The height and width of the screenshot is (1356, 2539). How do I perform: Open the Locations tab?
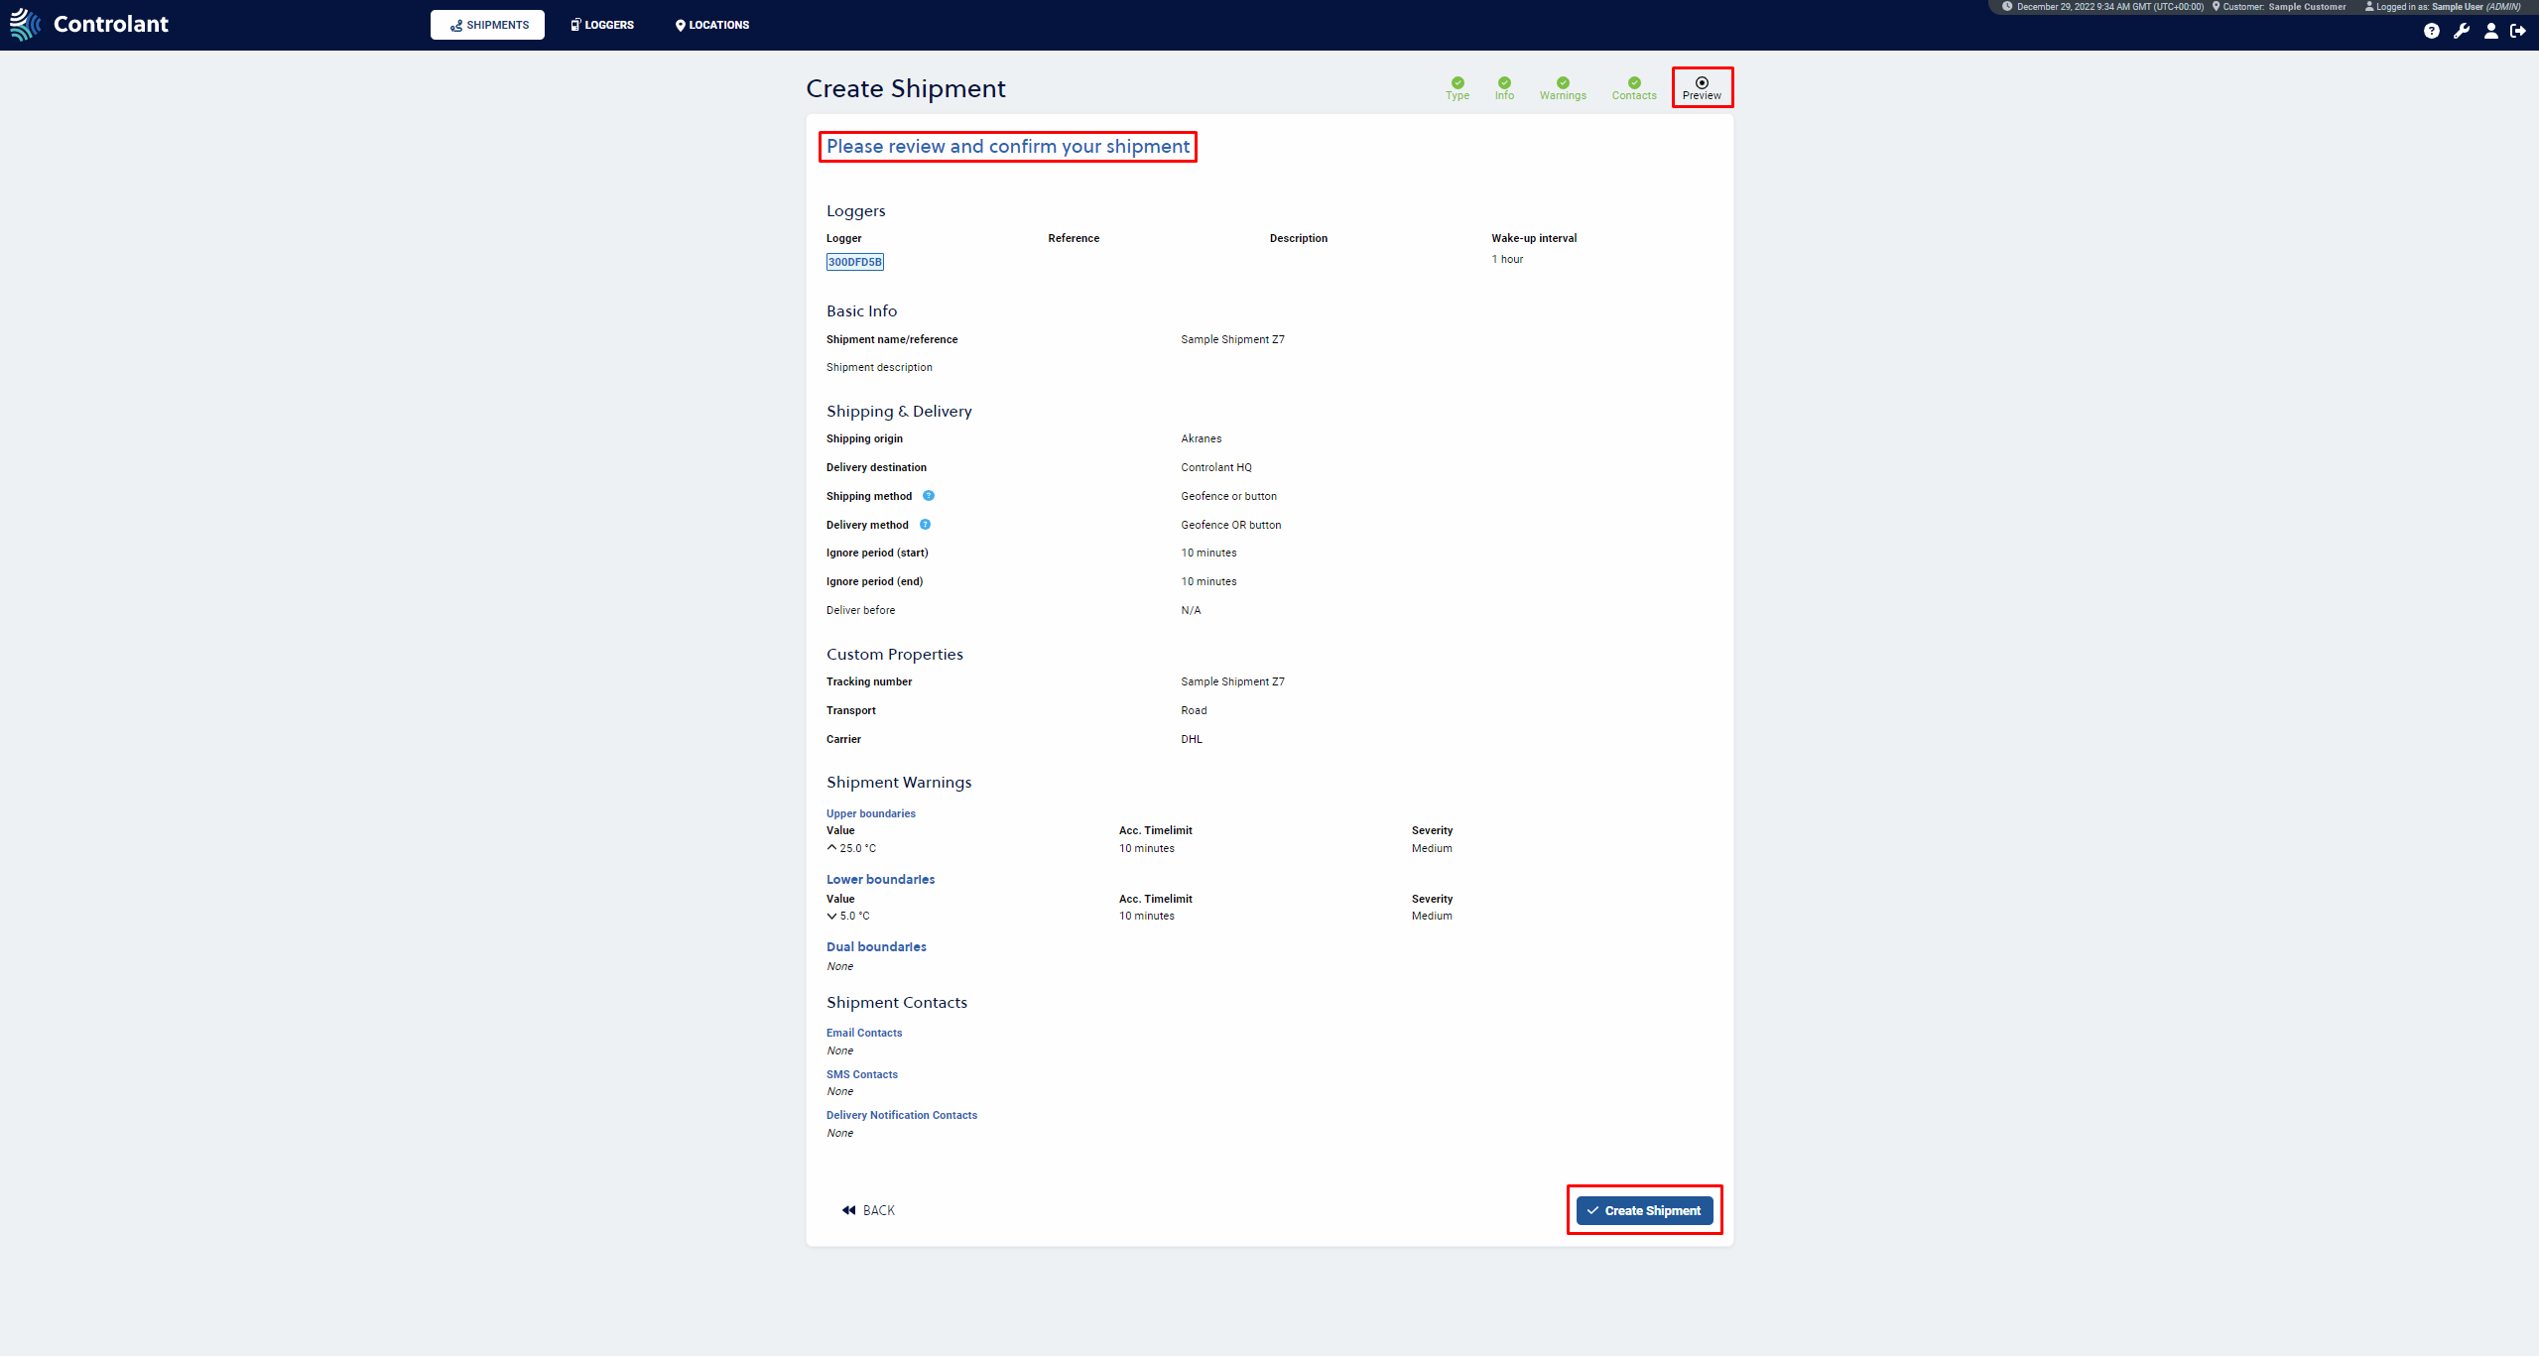(712, 25)
